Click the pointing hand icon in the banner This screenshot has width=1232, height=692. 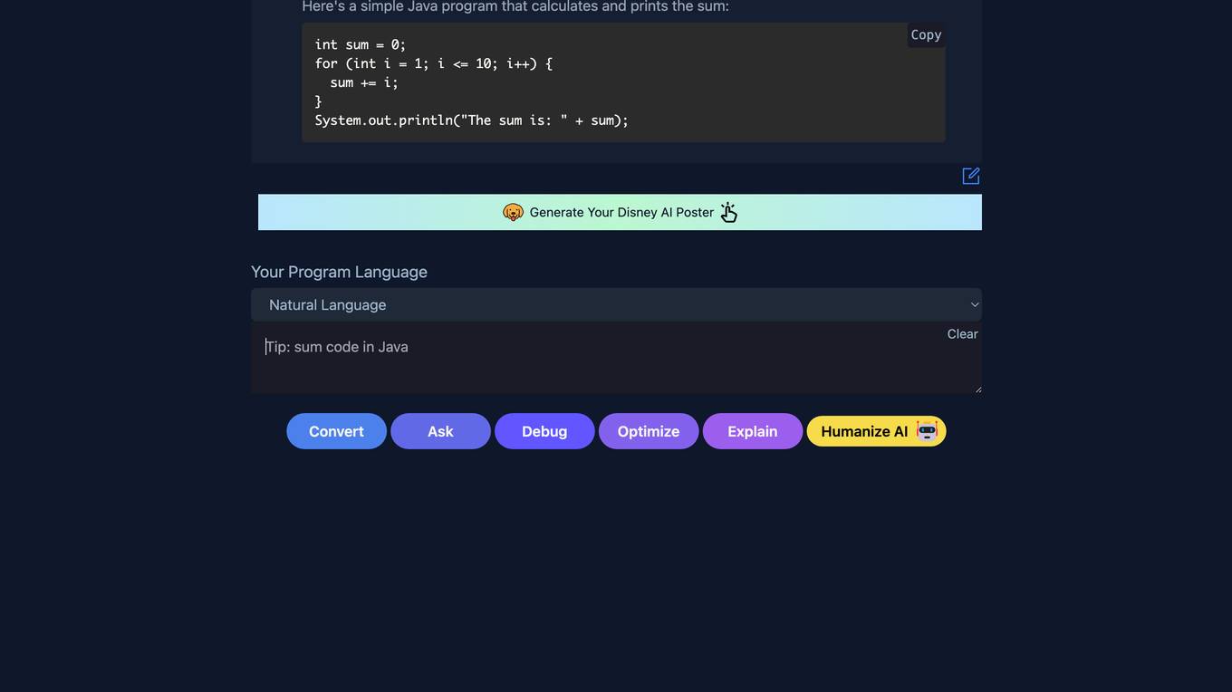[x=729, y=212]
